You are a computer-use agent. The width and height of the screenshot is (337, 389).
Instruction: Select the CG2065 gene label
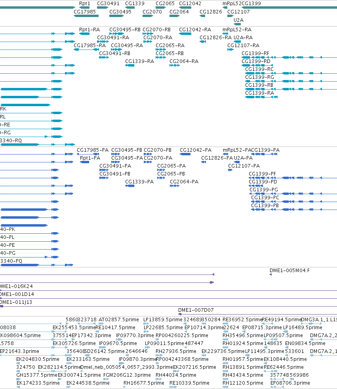click(x=165, y=4)
